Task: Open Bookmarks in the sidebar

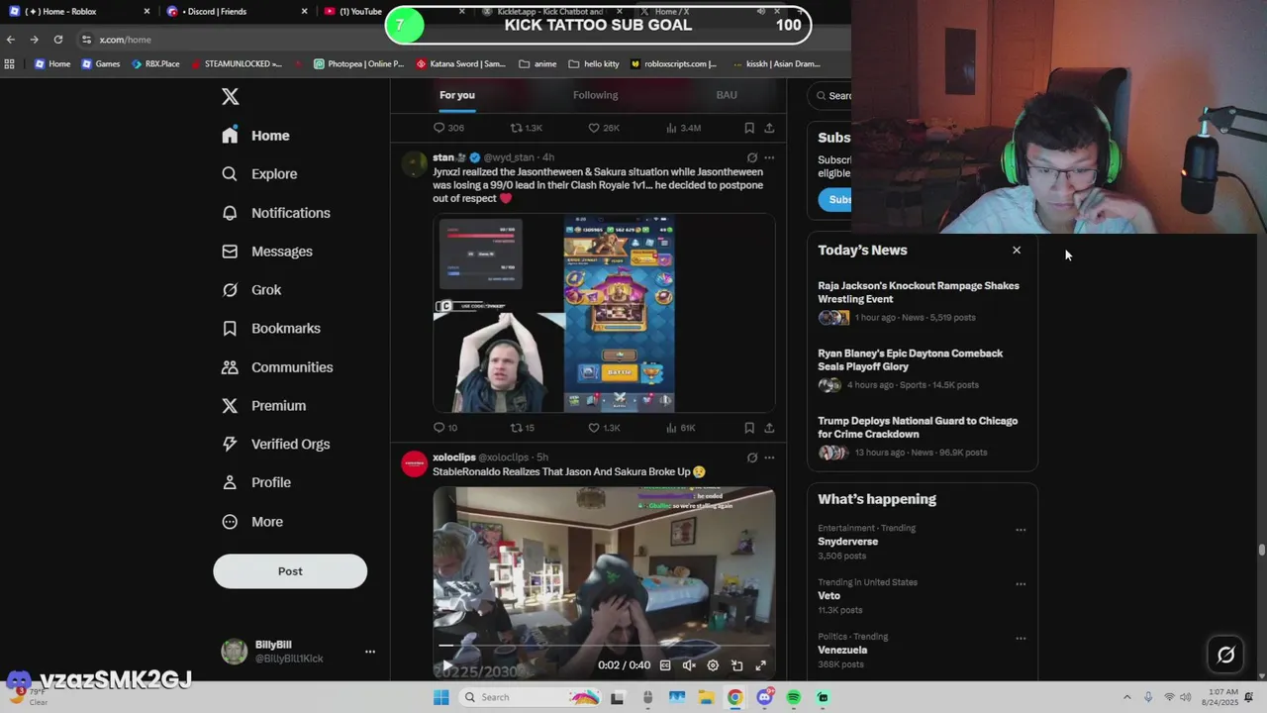Action: (271, 329)
